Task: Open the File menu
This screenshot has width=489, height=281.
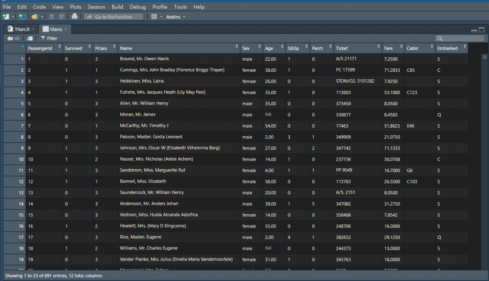Action: (7, 7)
